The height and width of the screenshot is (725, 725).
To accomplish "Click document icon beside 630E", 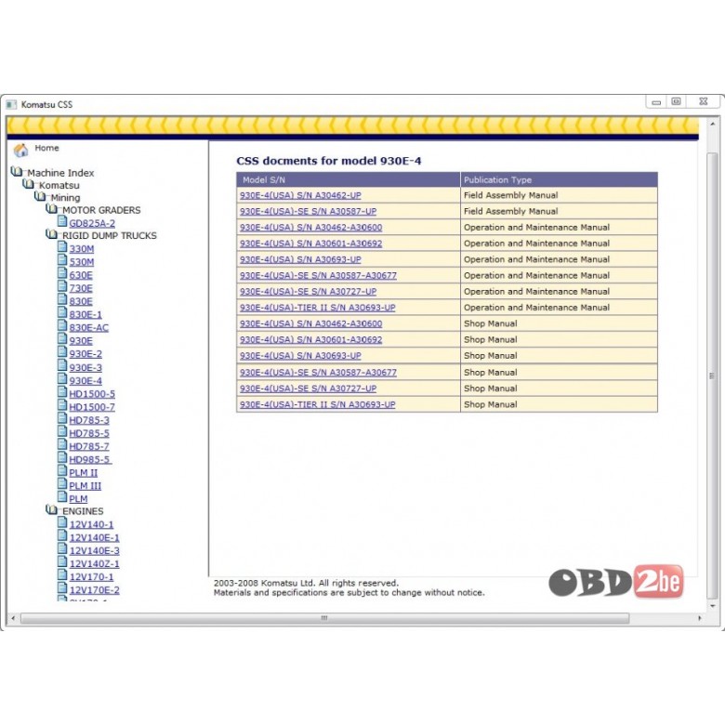I will pyautogui.click(x=62, y=272).
